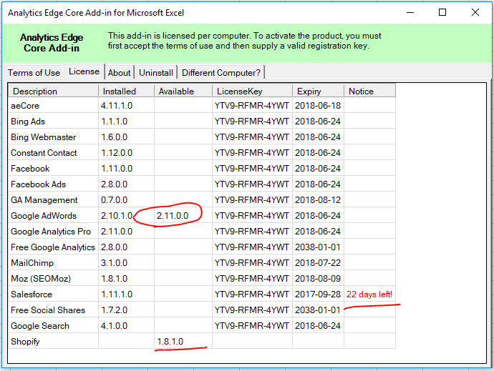Click Moz expiry date 2018-08-09

[318, 279]
